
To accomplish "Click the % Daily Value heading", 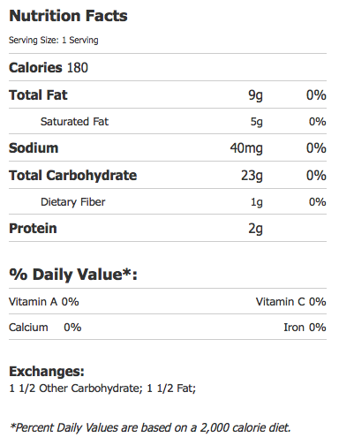I will tap(73, 275).
